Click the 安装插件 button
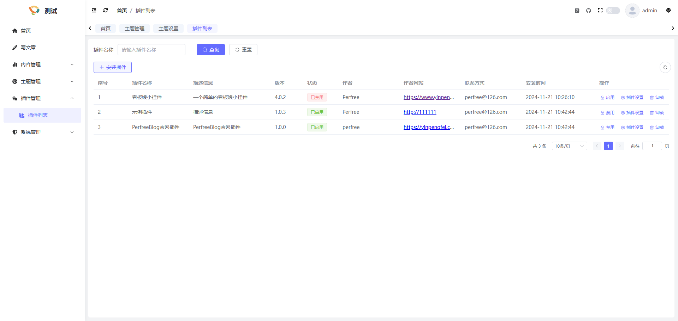The image size is (678, 321). [x=113, y=67]
